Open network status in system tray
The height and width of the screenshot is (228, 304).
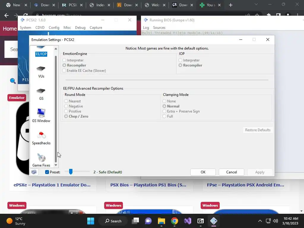click(x=268, y=221)
